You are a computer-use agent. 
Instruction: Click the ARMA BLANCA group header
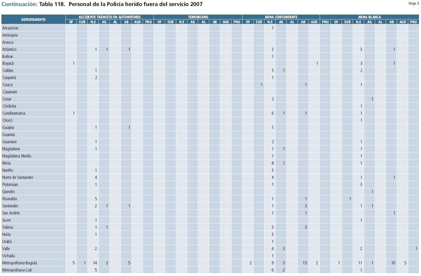[369, 17]
